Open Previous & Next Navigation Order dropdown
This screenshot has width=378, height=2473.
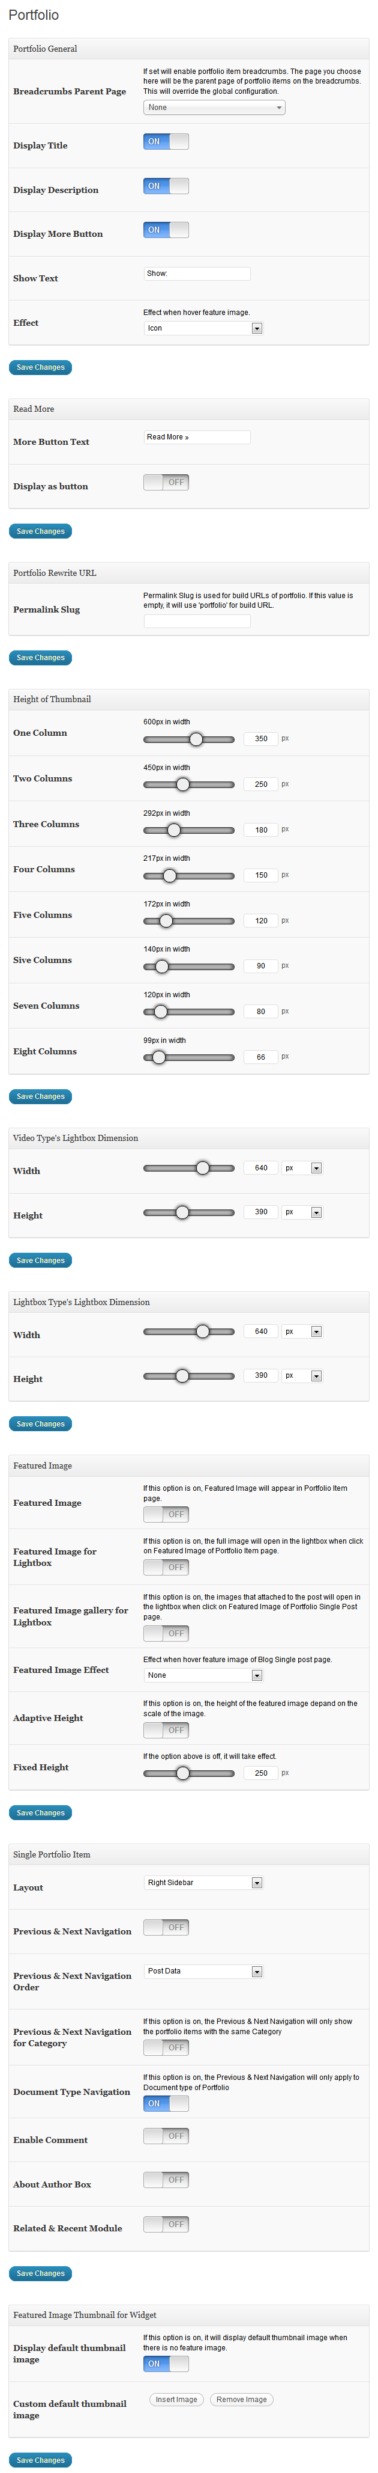click(202, 1971)
